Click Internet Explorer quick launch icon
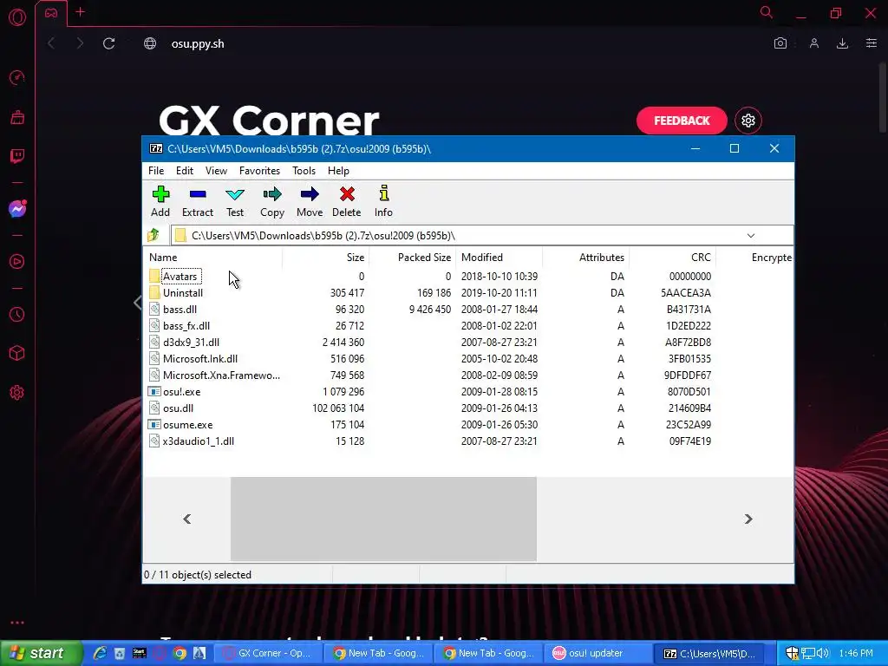The width and height of the screenshot is (888, 666). pos(101,653)
